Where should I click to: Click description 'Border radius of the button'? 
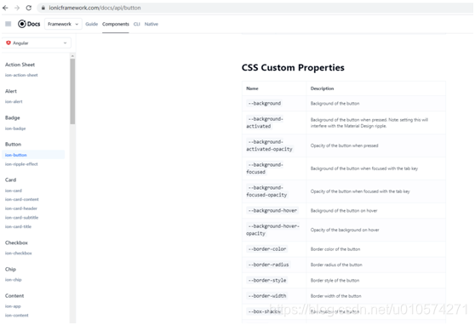pos(336,265)
